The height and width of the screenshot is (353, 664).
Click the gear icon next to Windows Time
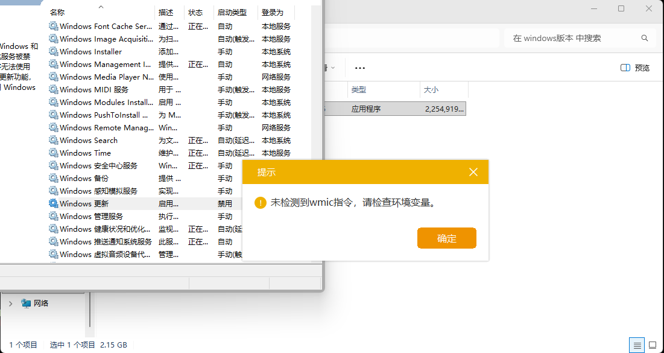(53, 153)
